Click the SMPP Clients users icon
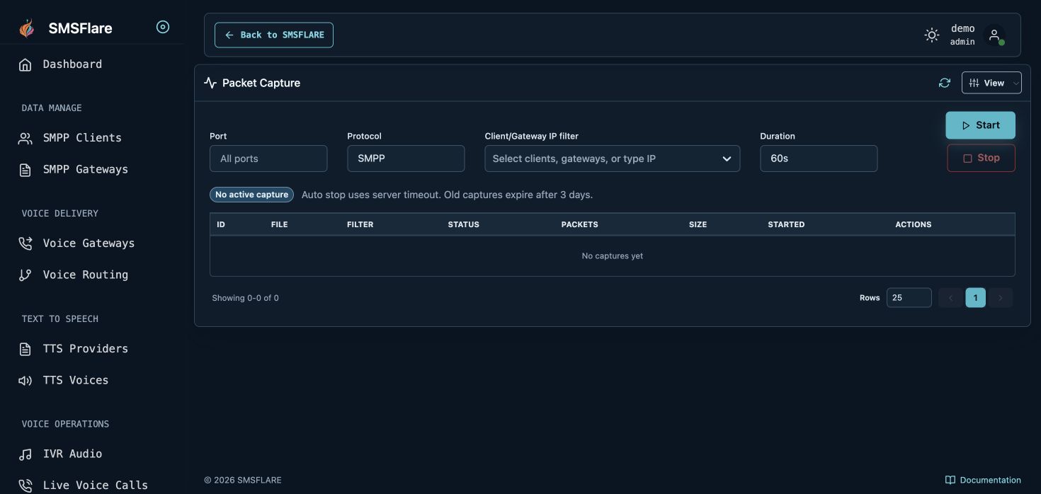Image resolution: width=1041 pixels, height=494 pixels. coord(25,138)
